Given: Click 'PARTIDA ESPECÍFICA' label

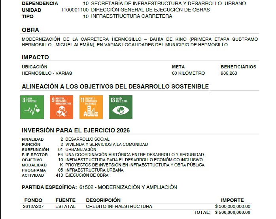Looking at the screenshot, I should coord(49,187).
